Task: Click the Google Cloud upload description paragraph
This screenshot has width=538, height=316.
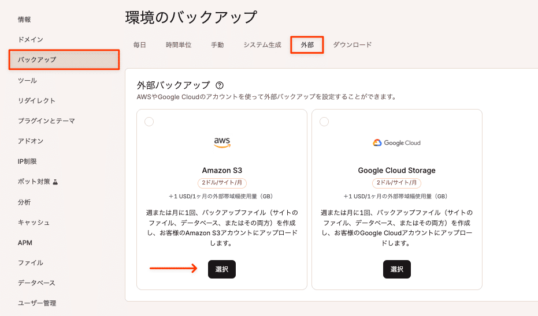Action: coord(396,228)
